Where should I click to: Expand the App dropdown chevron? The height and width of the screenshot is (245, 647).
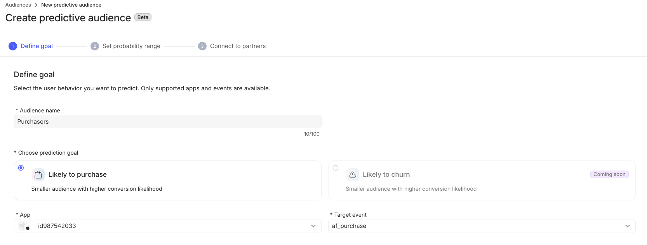click(x=313, y=226)
